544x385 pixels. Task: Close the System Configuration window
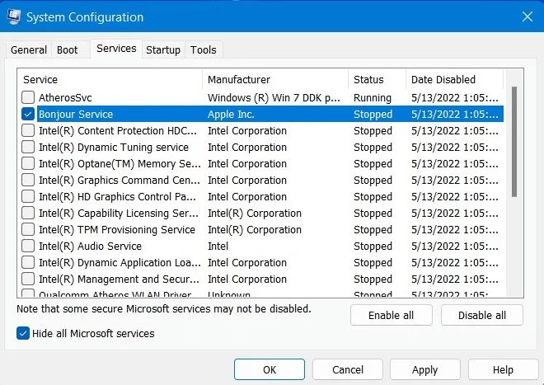click(526, 16)
